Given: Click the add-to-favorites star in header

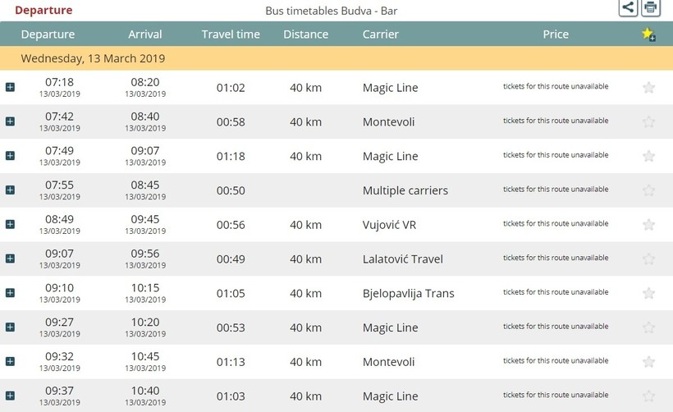Looking at the screenshot, I should [x=648, y=34].
